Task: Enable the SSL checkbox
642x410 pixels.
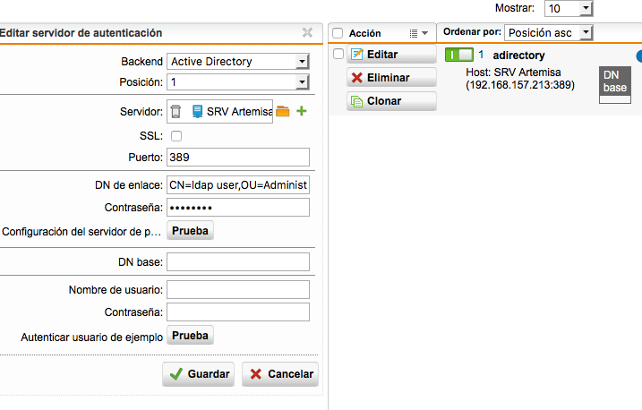Action: click(x=176, y=136)
